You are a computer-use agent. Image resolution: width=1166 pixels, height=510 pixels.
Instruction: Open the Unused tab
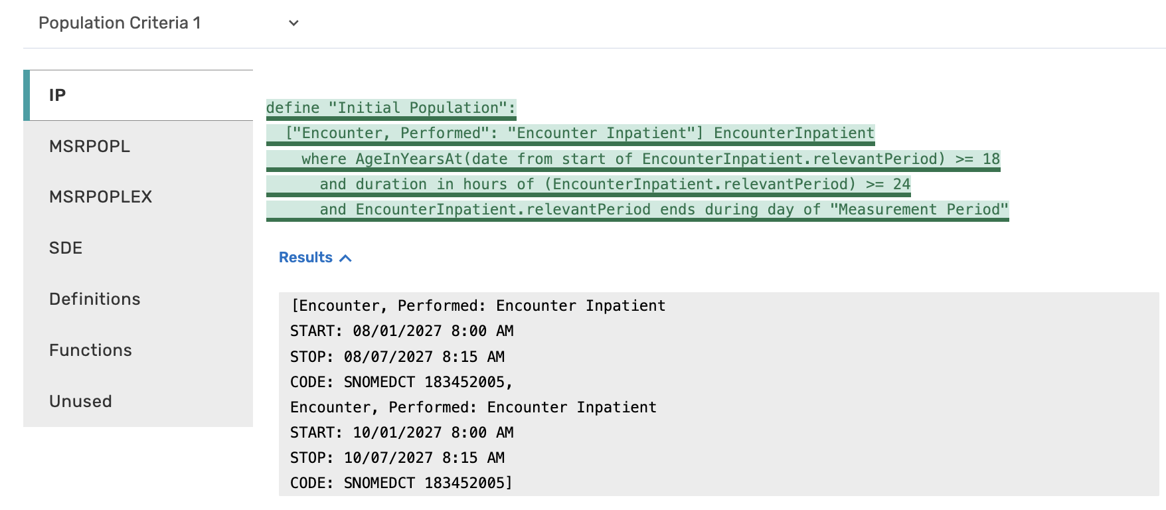[x=138, y=401]
